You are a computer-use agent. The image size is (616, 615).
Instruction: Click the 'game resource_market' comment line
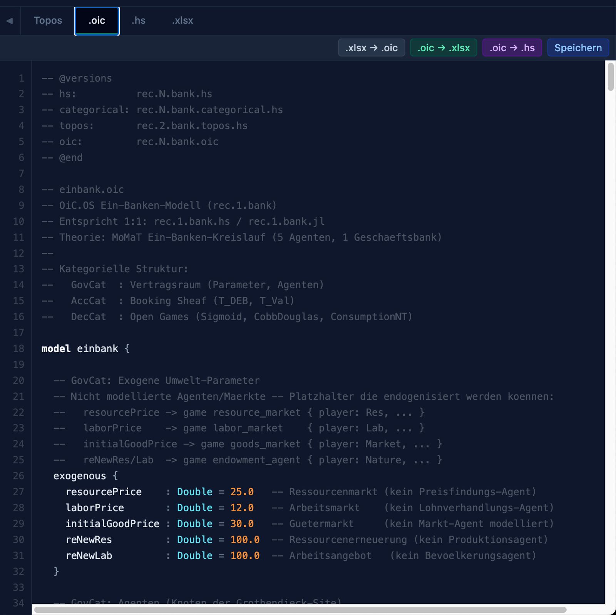pyautogui.click(x=239, y=413)
